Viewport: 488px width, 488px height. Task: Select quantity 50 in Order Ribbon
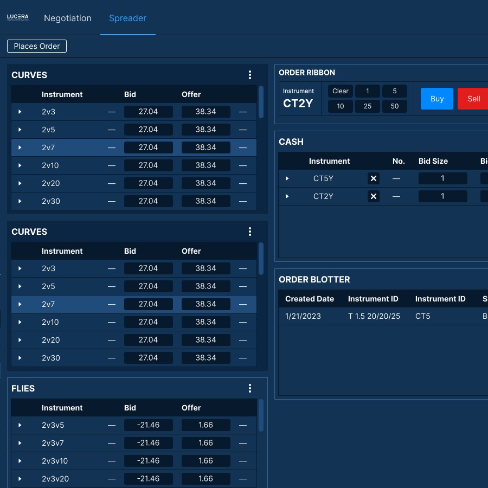(395, 106)
